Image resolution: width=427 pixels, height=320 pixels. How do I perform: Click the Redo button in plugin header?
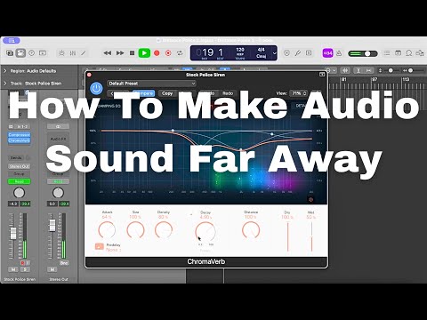(x=228, y=93)
